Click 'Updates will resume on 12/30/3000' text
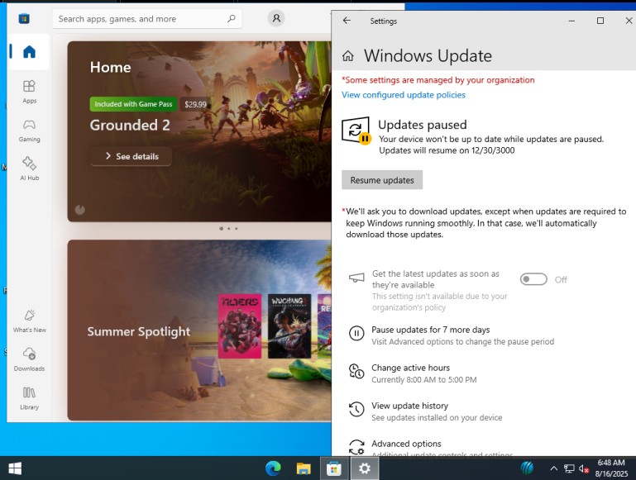This screenshot has height=480, width=636. point(447,150)
